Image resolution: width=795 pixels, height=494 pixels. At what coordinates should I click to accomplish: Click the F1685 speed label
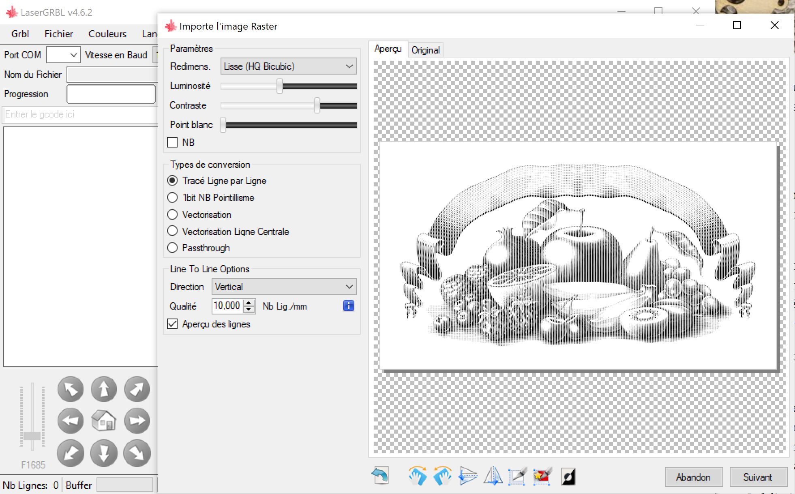point(33,465)
